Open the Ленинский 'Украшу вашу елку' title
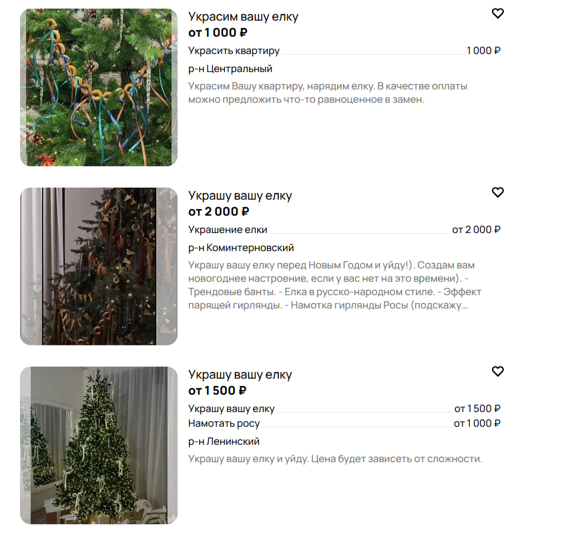This screenshot has width=570, height=533. pos(240,375)
